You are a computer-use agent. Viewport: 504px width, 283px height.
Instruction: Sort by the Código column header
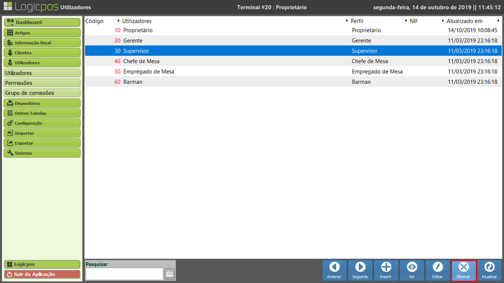tap(95, 21)
